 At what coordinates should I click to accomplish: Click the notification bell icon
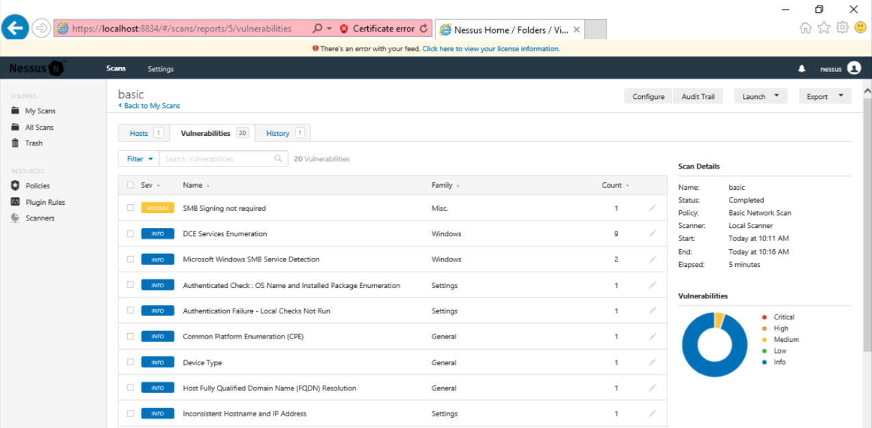point(802,69)
